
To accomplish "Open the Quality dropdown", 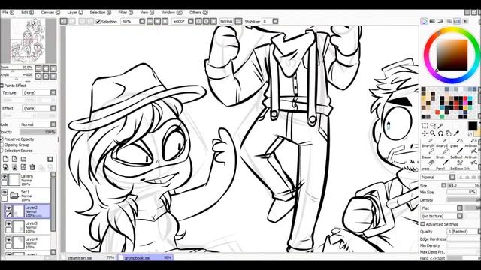I will click(x=464, y=232).
